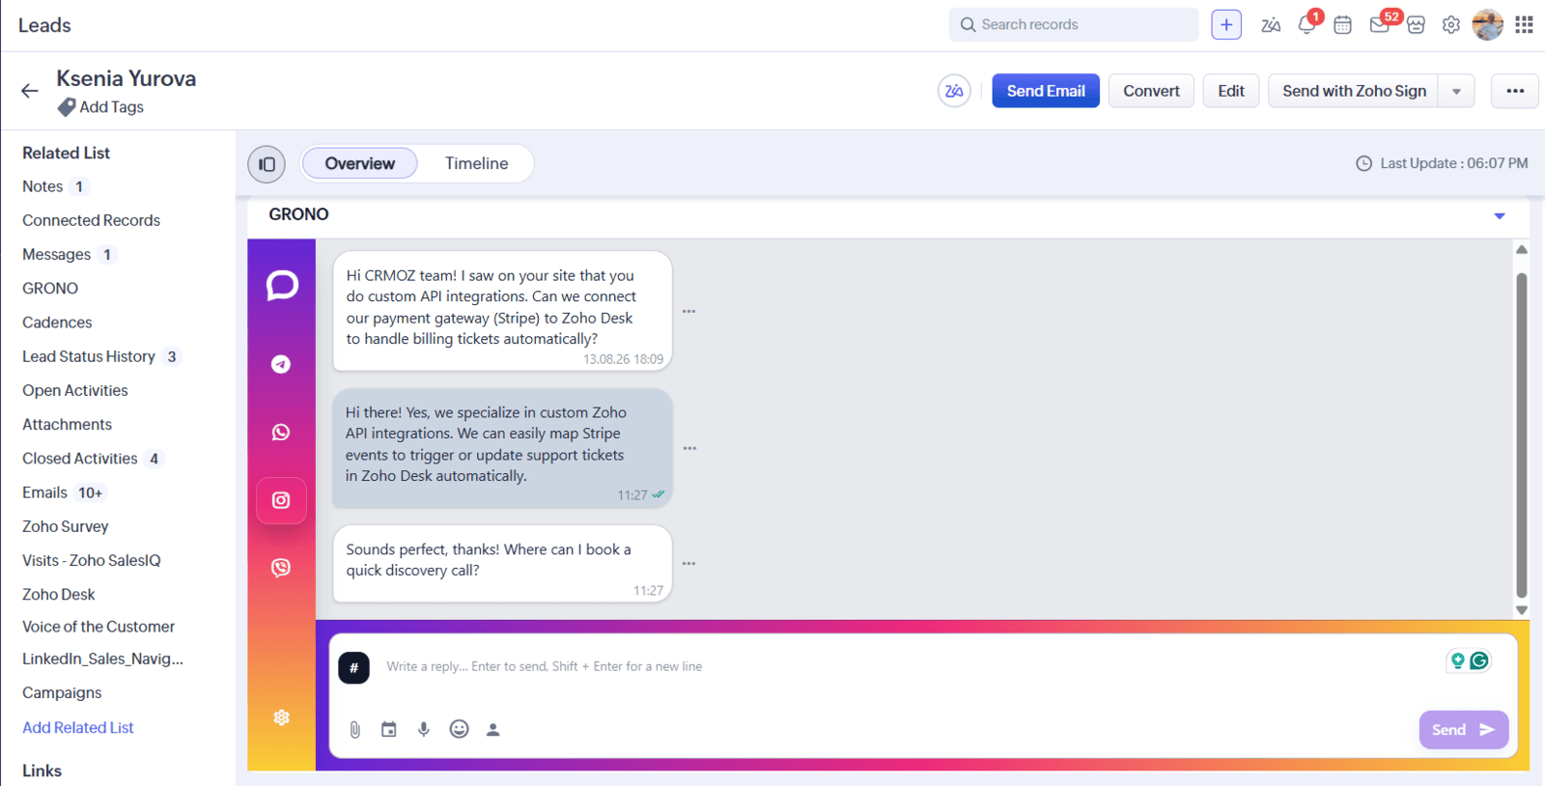The image size is (1545, 786).
Task: Open Voice of the Customer related list
Action: click(x=98, y=627)
